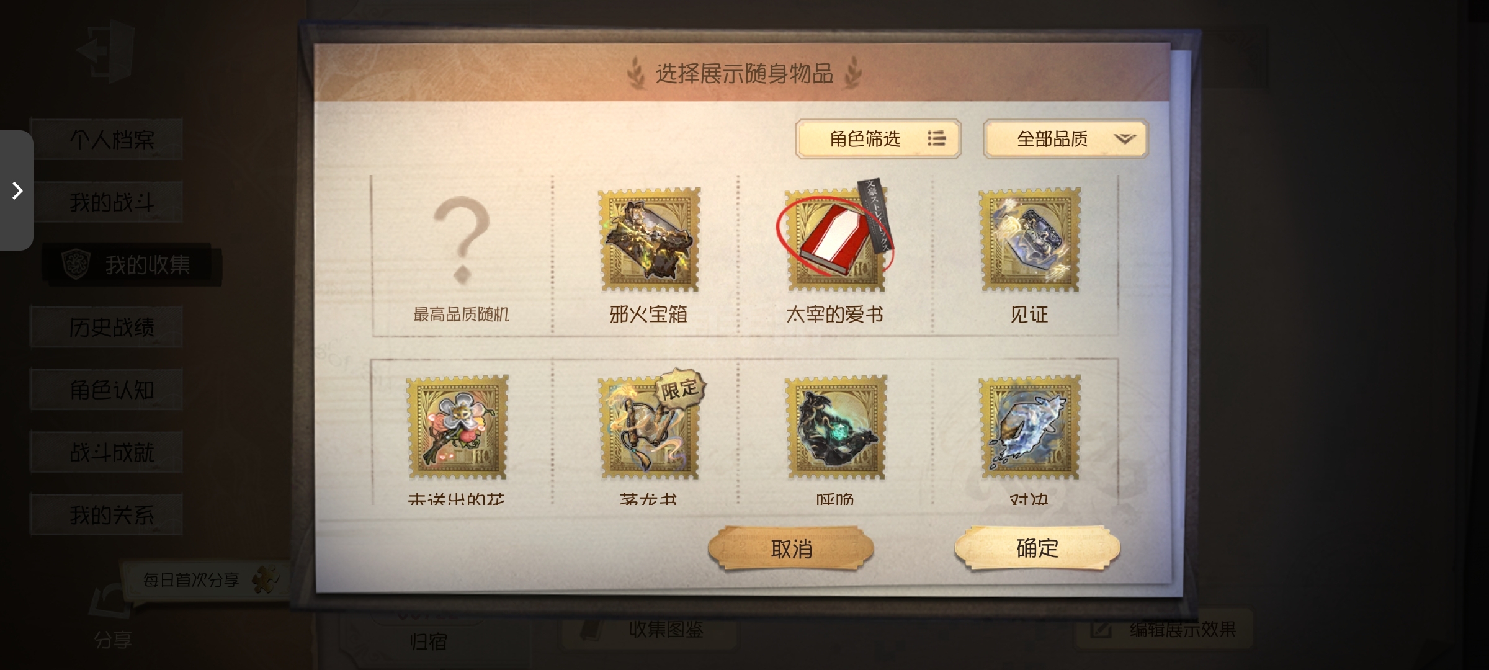Select the 呼唤 dark creature accessory

(x=835, y=427)
